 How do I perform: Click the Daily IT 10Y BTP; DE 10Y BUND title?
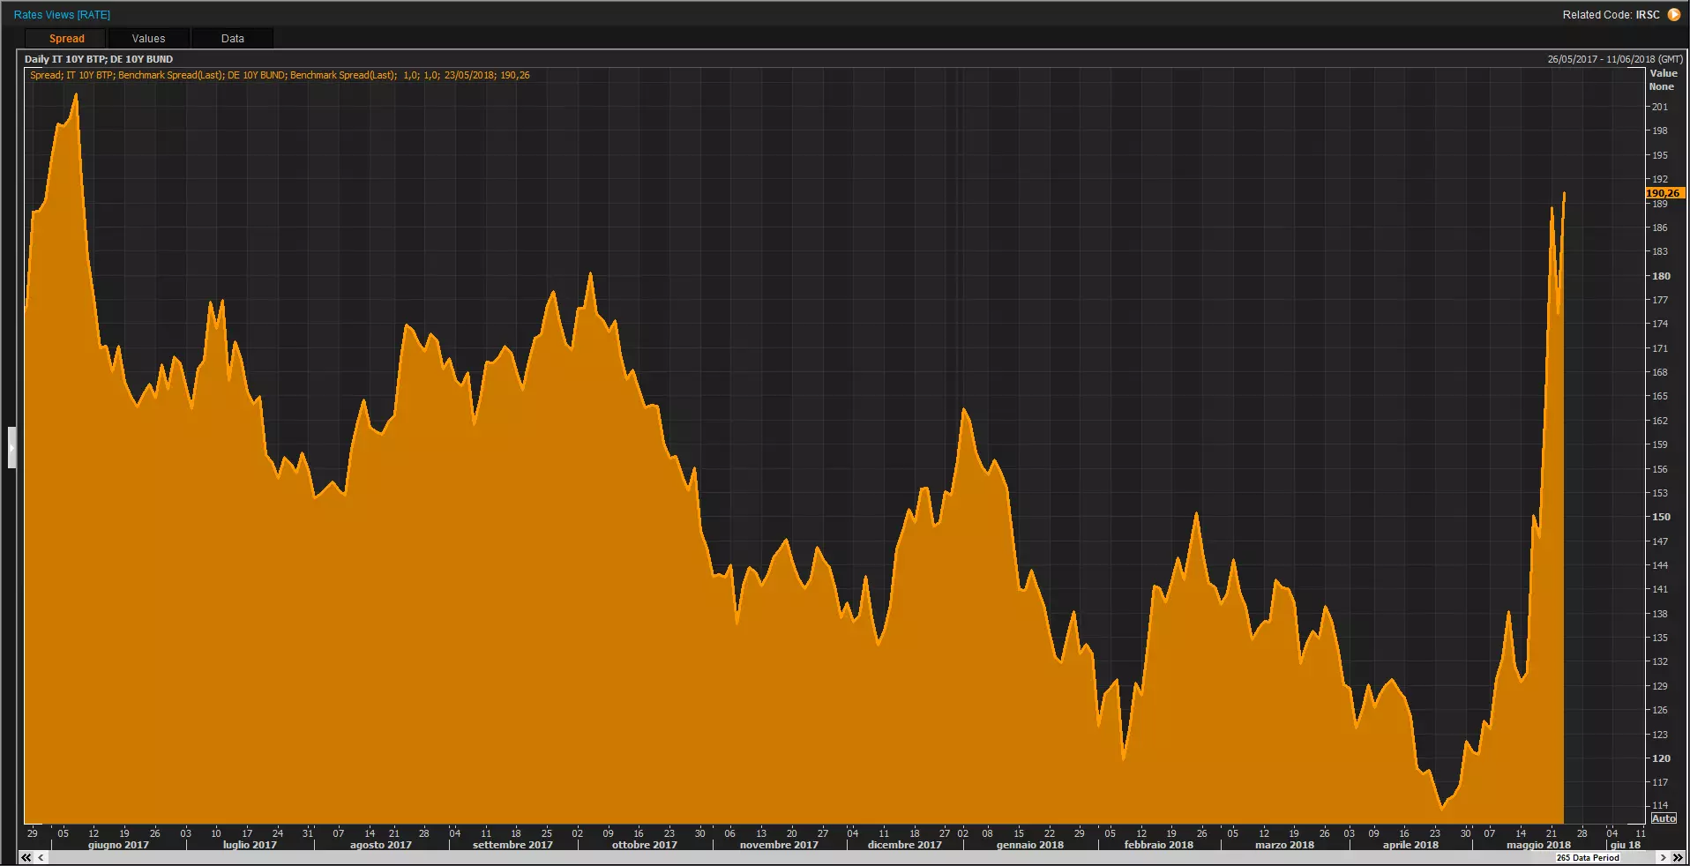(x=99, y=59)
